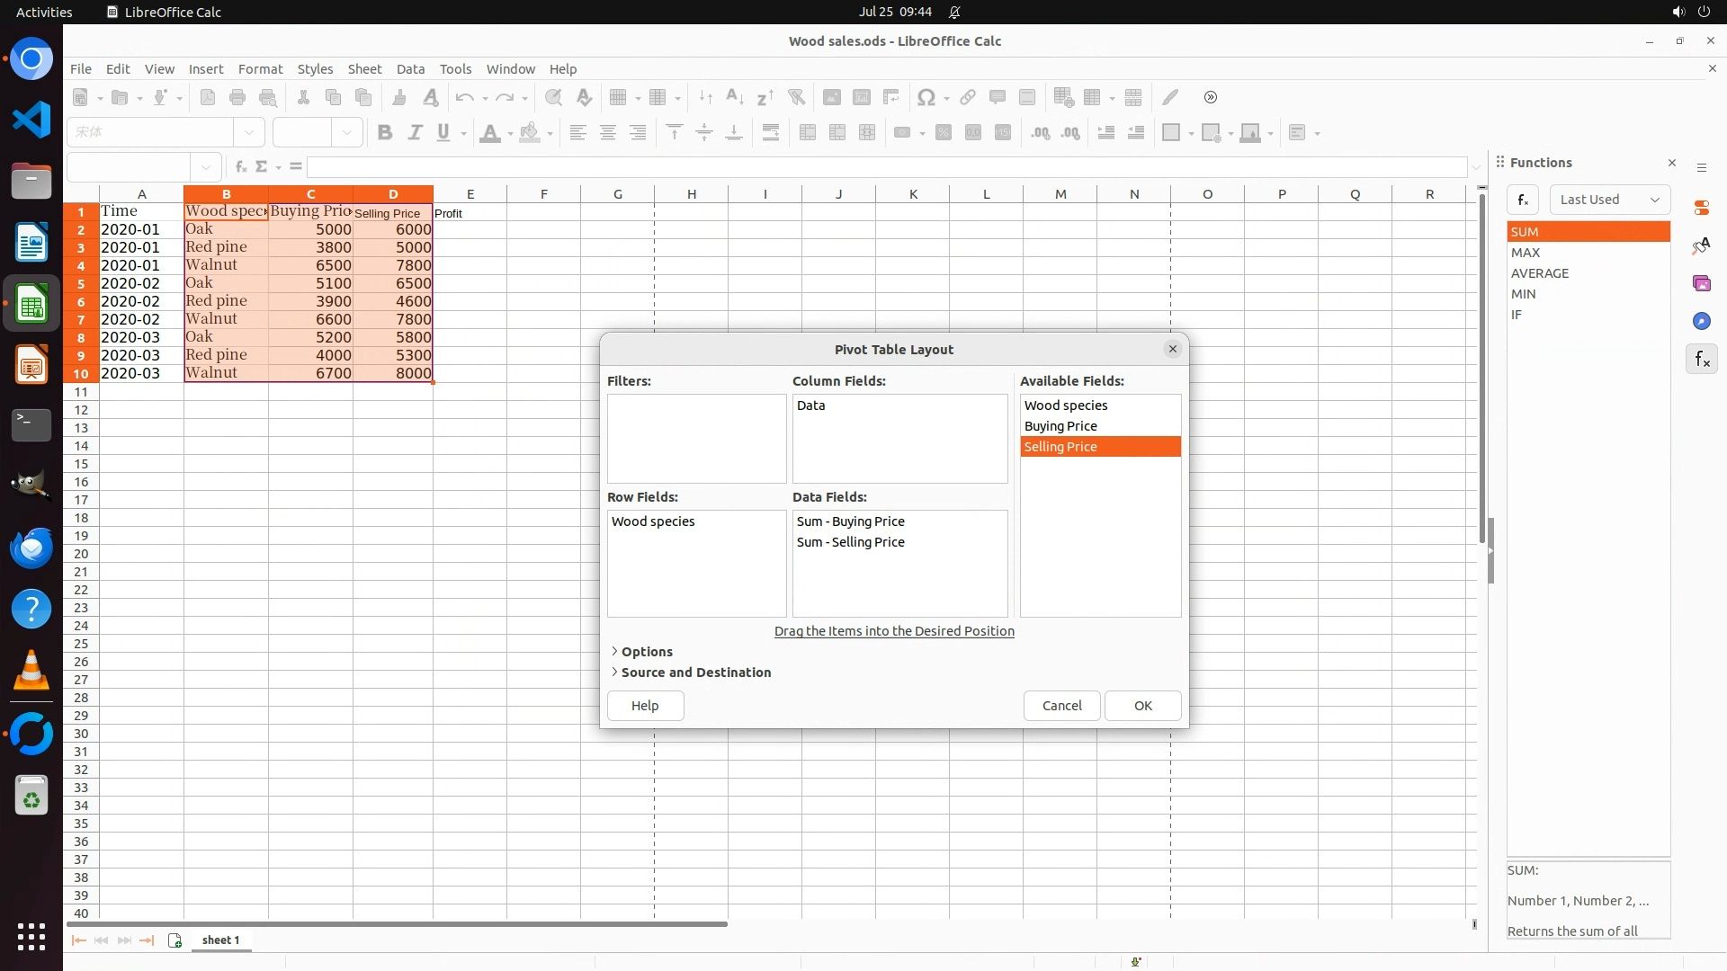Open the Function Wizard icon in formula bar
The image size is (1727, 971).
coord(240,166)
